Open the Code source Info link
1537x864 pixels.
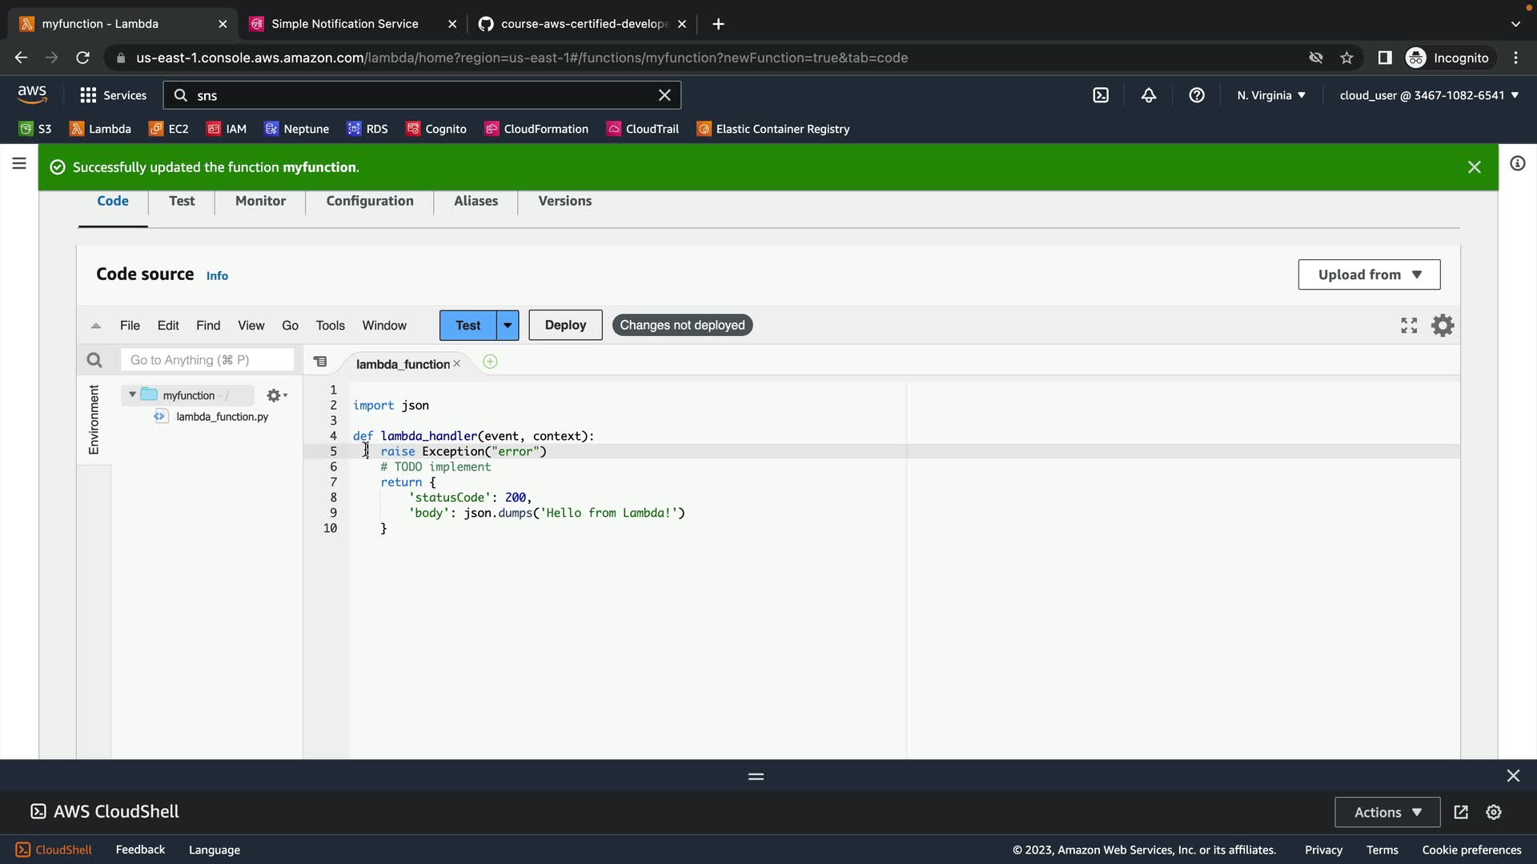[x=217, y=276]
